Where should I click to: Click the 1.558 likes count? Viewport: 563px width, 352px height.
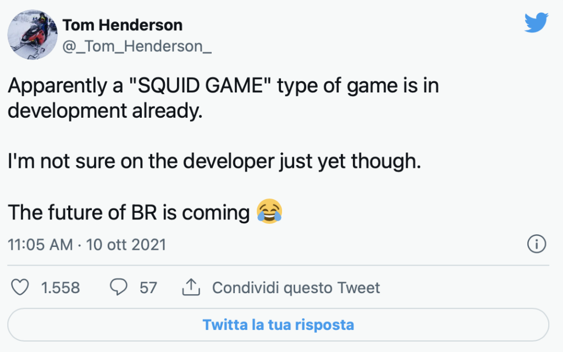(60, 287)
